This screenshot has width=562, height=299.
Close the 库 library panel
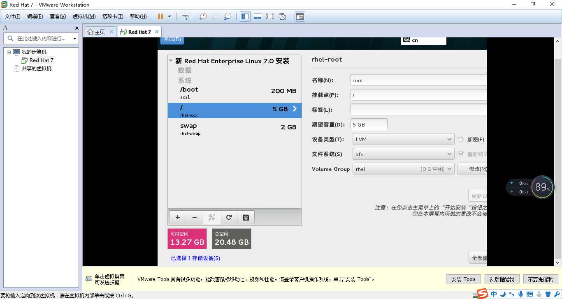coord(77,28)
